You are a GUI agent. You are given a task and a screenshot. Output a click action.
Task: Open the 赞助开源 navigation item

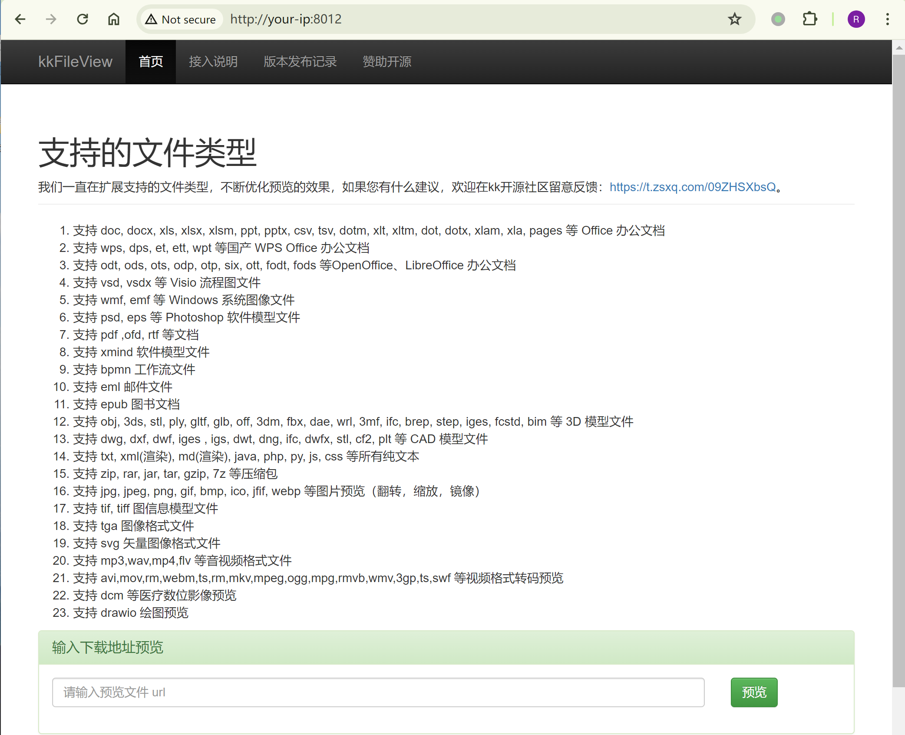click(387, 62)
